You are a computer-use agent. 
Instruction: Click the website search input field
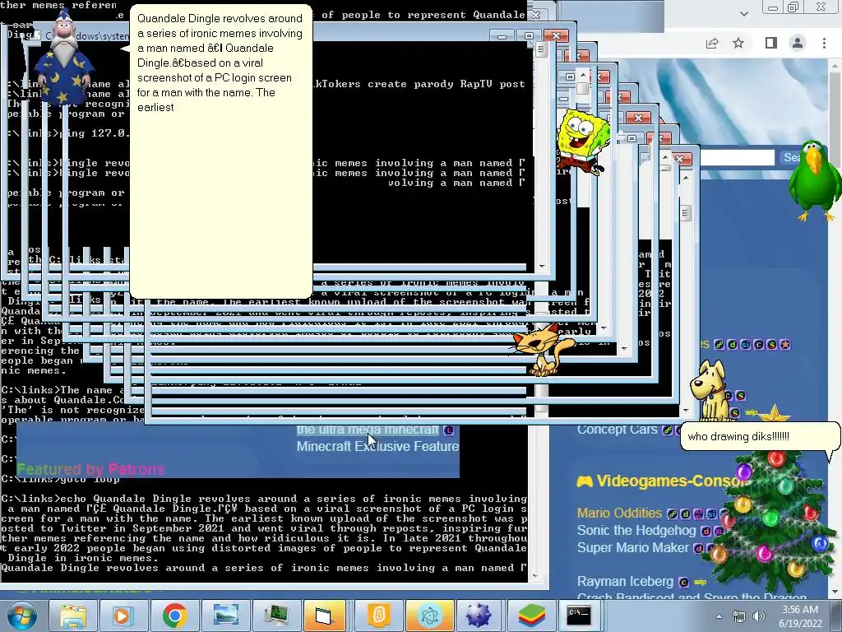737,157
